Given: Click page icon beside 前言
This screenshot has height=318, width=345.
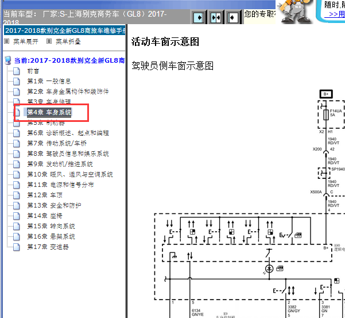Looking at the screenshot, I should click(x=17, y=71).
